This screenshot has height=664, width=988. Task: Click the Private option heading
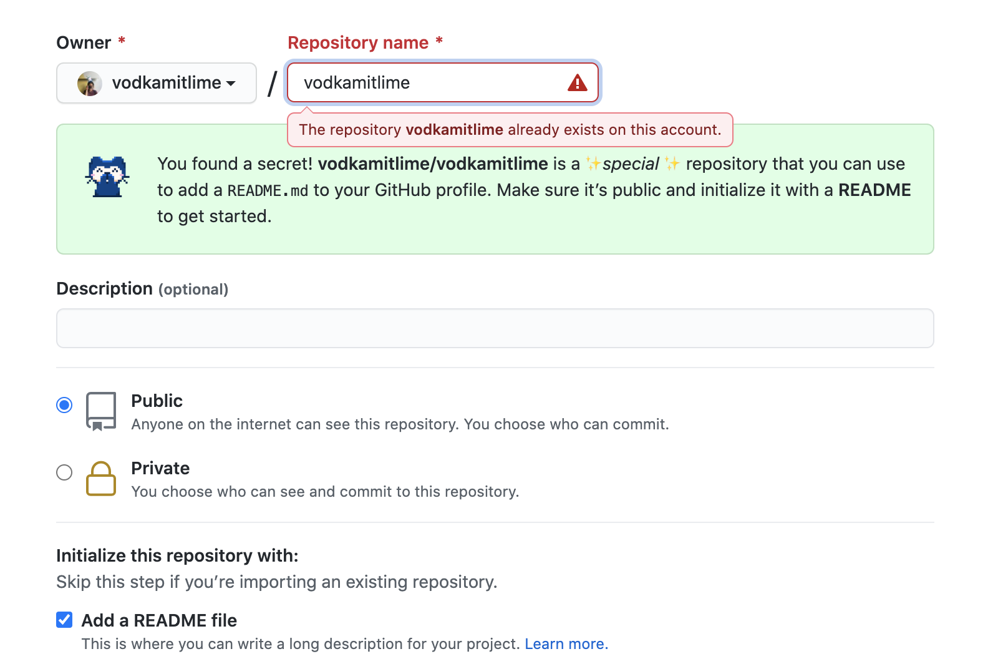pyautogui.click(x=160, y=468)
